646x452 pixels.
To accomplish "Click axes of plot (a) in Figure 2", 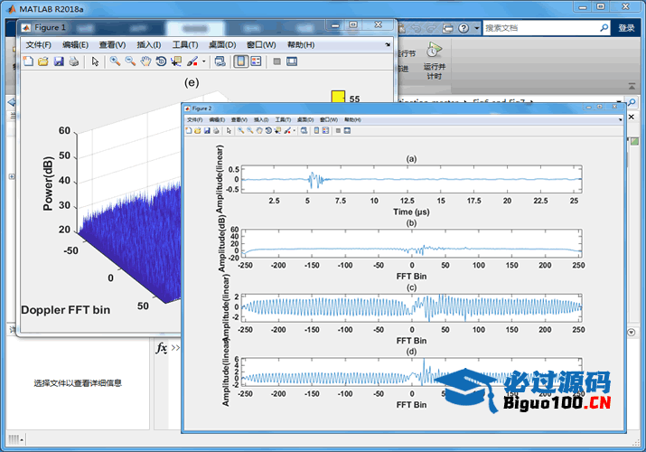I will tap(412, 179).
